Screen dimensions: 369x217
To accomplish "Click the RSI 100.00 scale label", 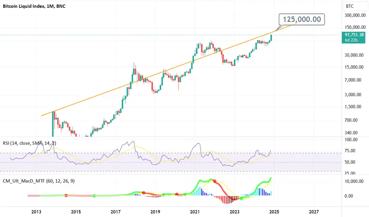I will [351, 140].
